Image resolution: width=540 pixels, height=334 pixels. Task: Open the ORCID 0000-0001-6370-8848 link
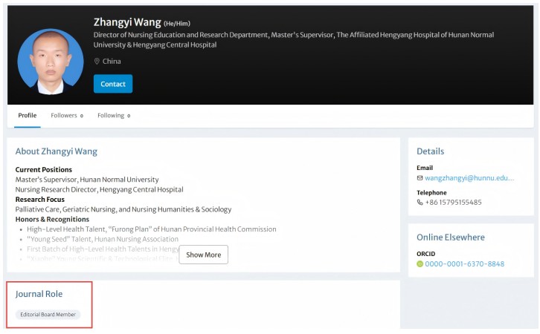pos(464,264)
